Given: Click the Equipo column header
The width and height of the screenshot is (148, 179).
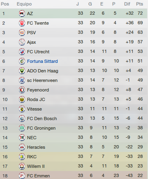Looking at the screenshot, I should click(x=24, y=4).
